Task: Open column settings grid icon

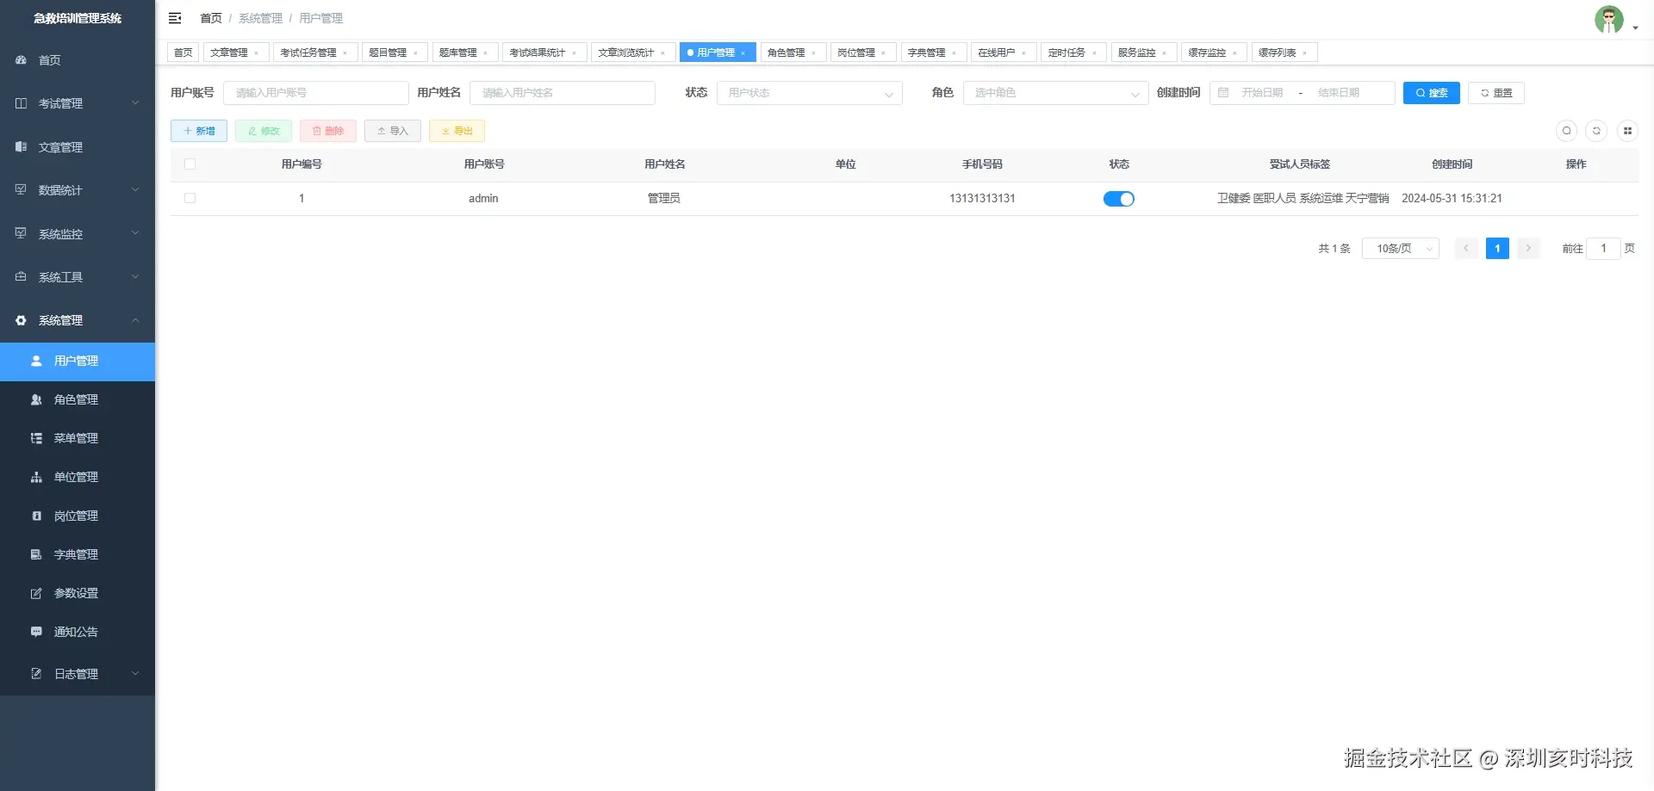Action: [1627, 131]
